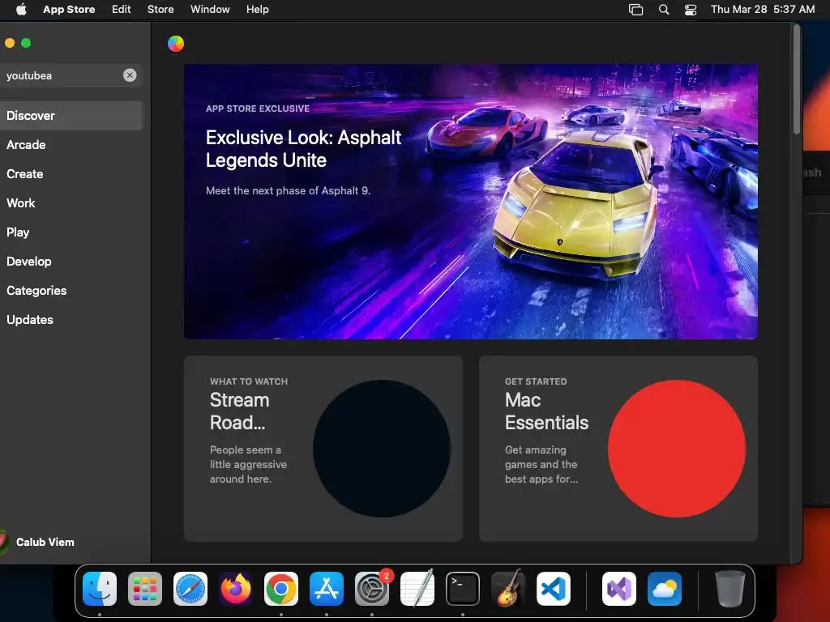The height and width of the screenshot is (622, 830).
Task: Open the Store menu
Action: pyautogui.click(x=160, y=10)
